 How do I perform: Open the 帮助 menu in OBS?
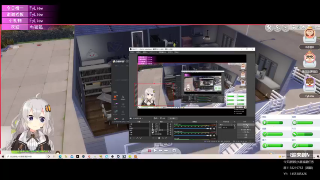[x=177, y=52]
